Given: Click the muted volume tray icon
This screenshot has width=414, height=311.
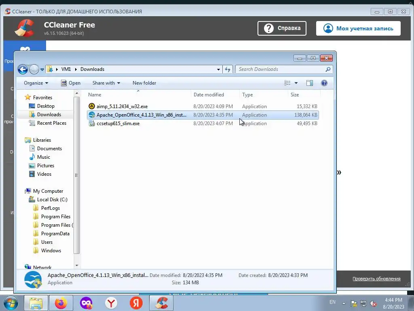Looking at the screenshot, I should tap(373, 303).
